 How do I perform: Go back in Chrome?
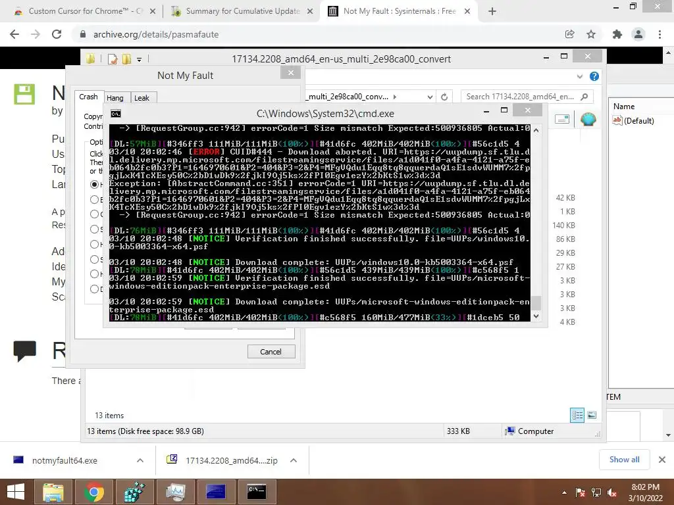click(14, 34)
